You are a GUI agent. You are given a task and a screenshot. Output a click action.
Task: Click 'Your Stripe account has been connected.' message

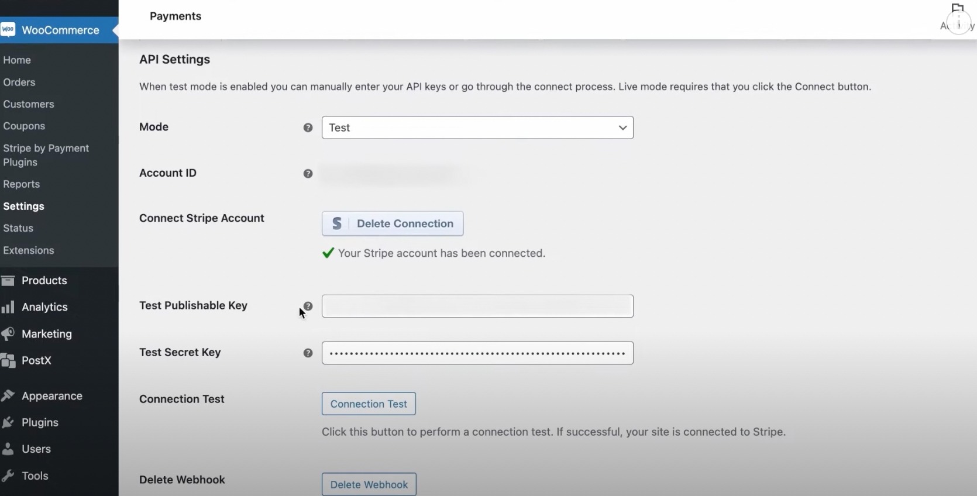(442, 253)
